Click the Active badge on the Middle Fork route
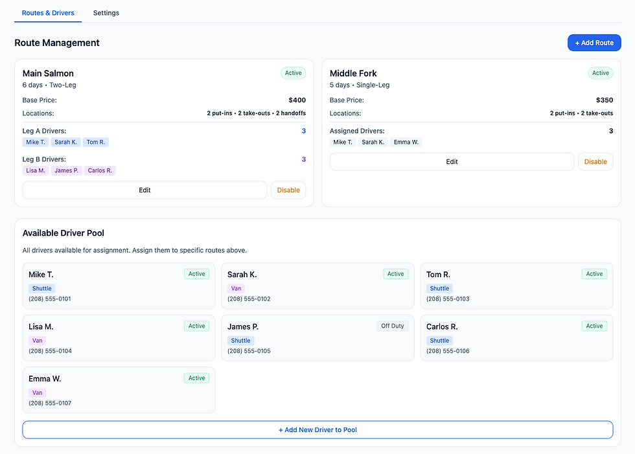Image resolution: width=635 pixels, height=454 pixels. (x=600, y=73)
